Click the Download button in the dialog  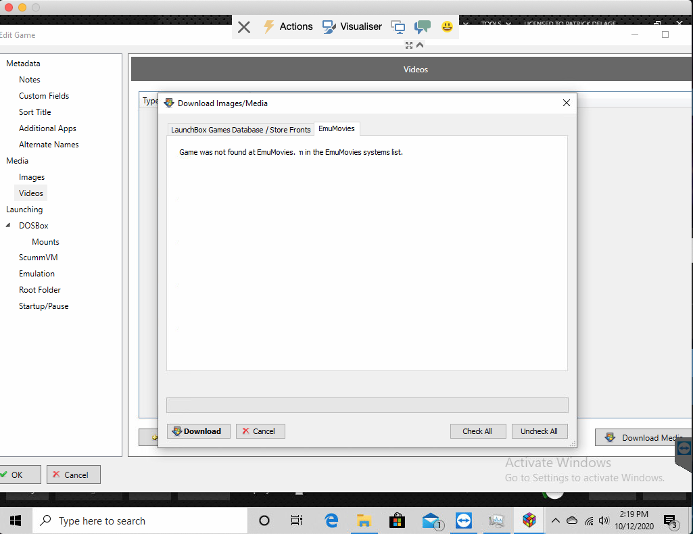(x=199, y=431)
